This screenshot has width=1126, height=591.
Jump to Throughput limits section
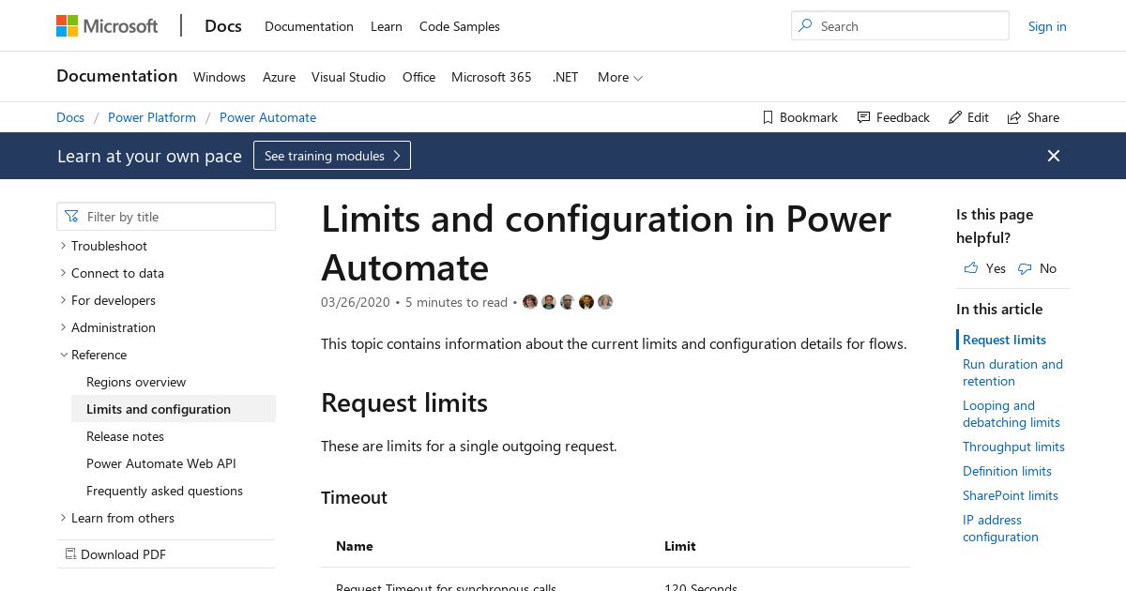[1013, 447]
